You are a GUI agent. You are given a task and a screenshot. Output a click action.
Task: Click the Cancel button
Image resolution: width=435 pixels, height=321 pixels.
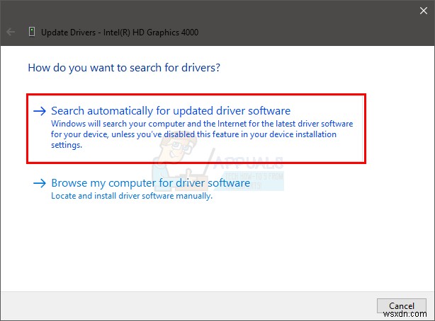point(402,305)
